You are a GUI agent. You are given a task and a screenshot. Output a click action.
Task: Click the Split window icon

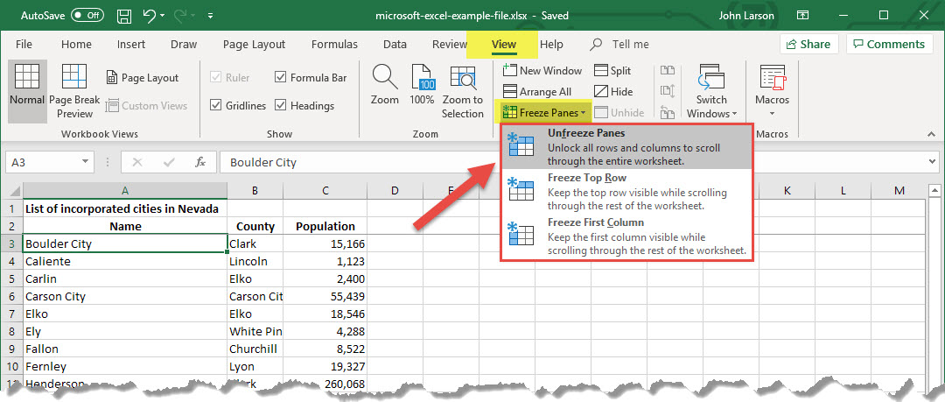(612, 70)
